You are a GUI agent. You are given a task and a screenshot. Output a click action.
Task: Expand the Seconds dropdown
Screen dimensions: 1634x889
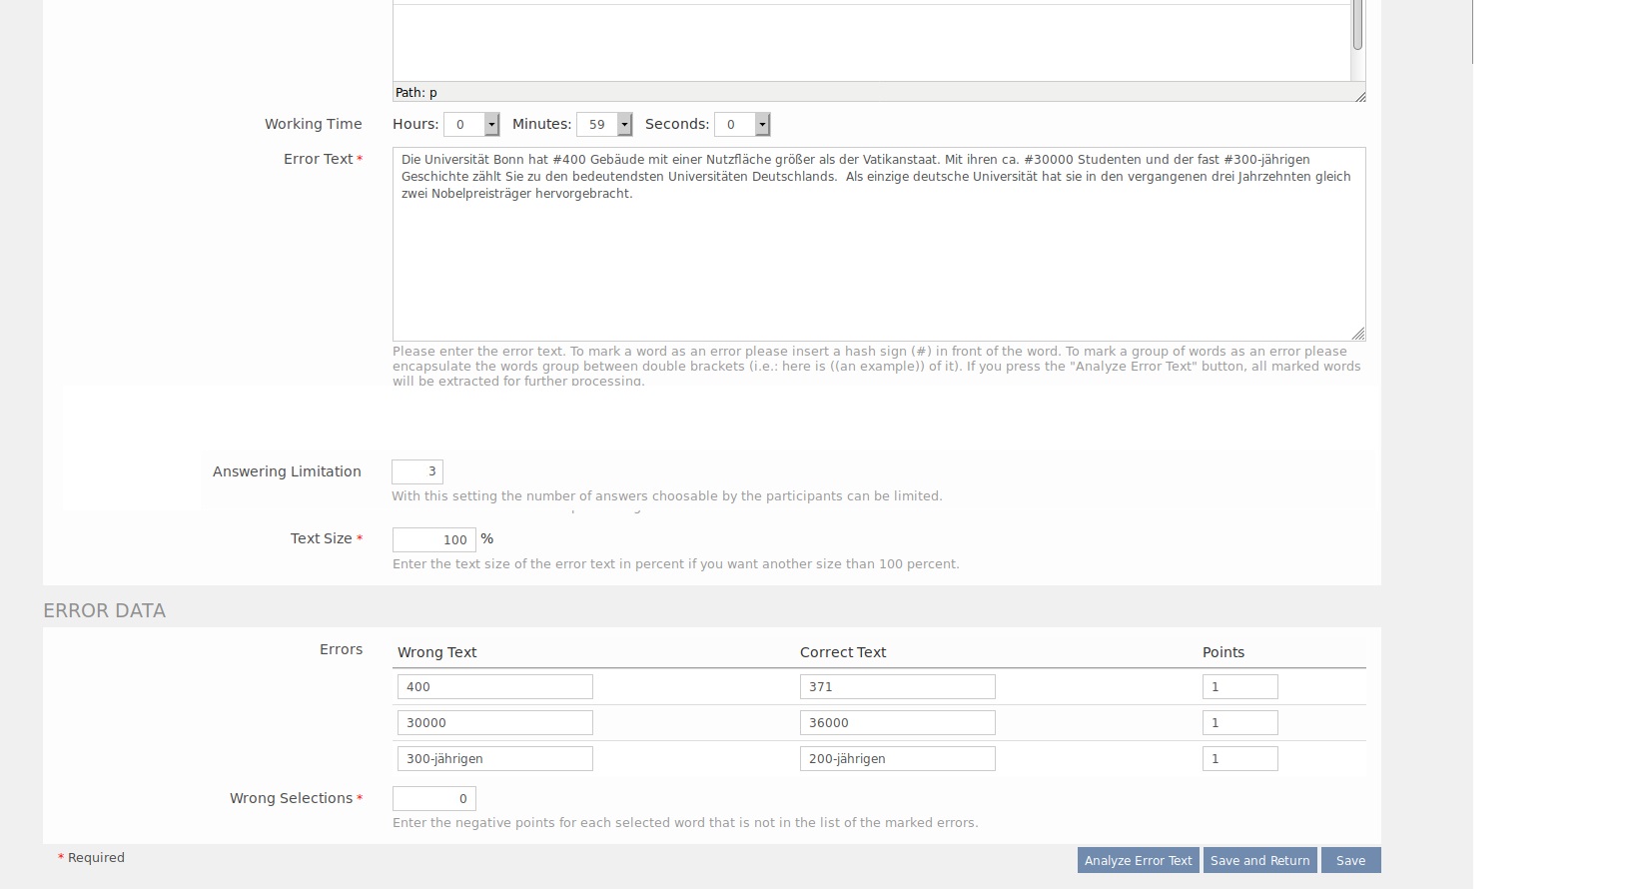(742, 125)
